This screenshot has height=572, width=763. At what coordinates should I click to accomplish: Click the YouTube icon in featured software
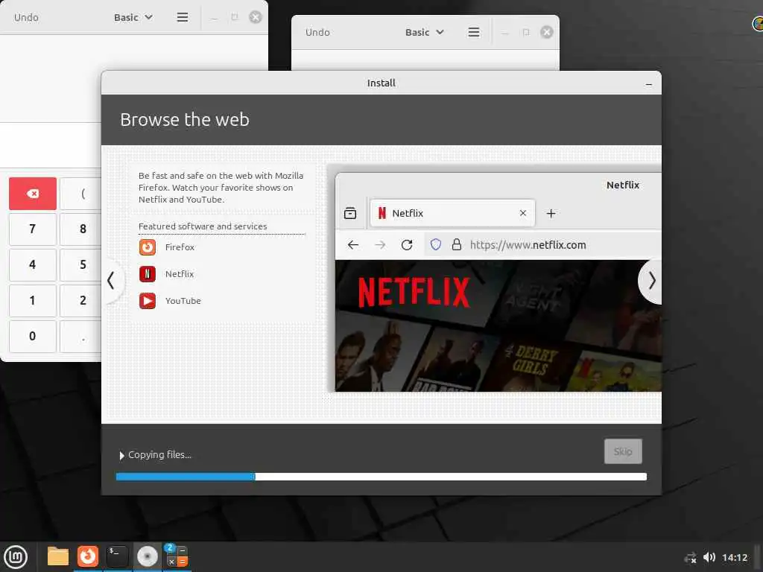coord(148,301)
